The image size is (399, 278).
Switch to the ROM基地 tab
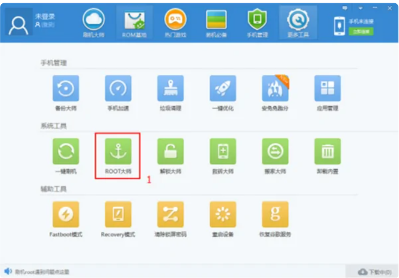[134, 23]
